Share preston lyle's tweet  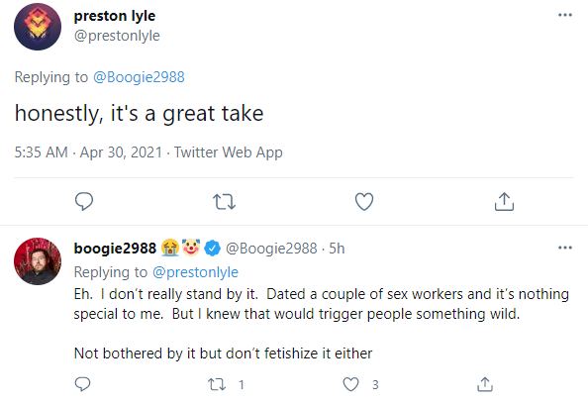tap(504, 202)
